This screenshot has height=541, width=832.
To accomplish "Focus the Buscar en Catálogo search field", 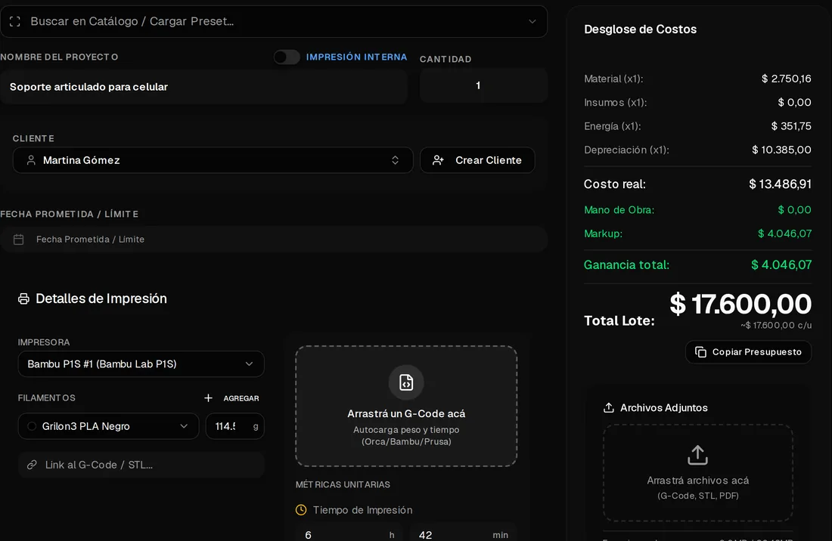I will [x=274, y=22].
